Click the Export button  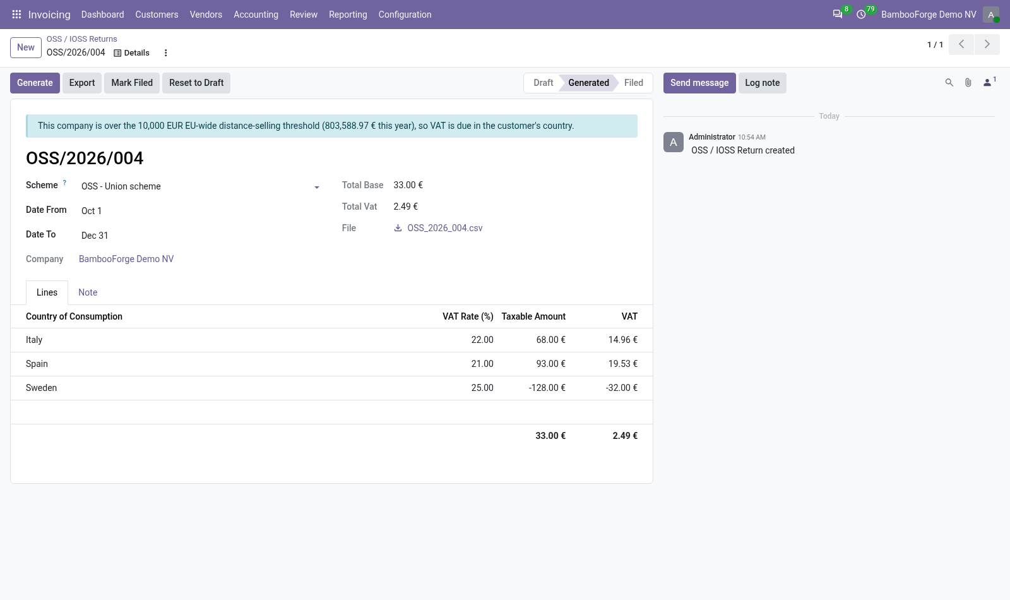coord(82,83)
